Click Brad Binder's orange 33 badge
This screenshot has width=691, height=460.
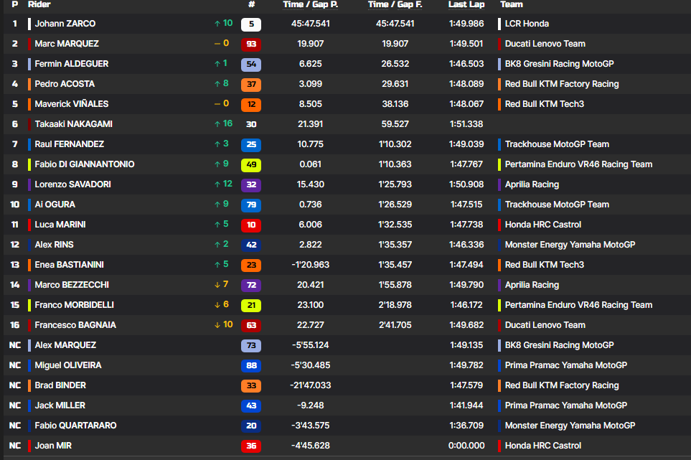pos(251,385)
